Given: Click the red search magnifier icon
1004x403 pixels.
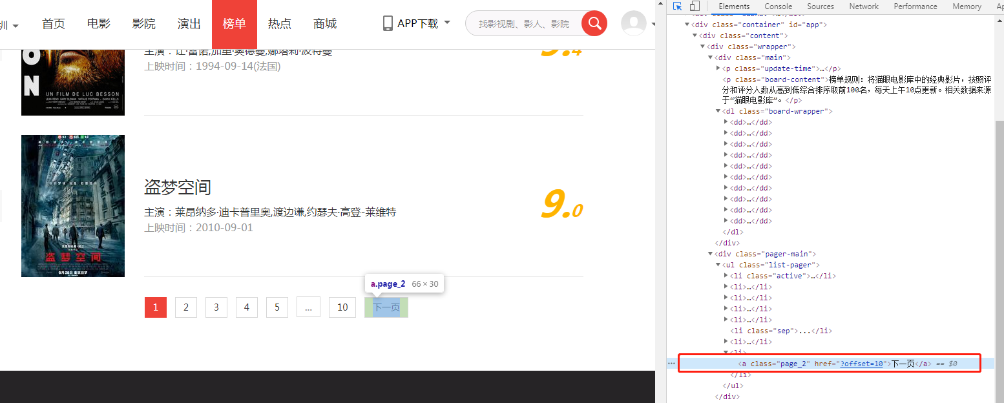Looking at the screenshot, I should pos(594,23).
